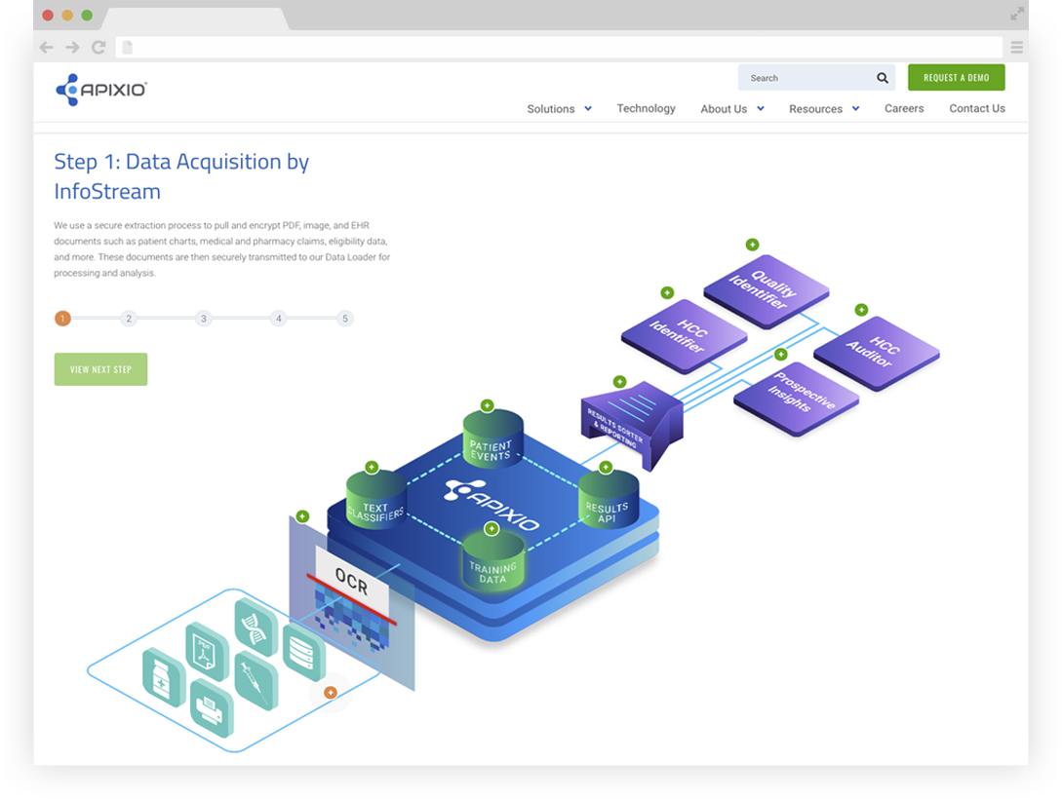Viewport: 1062px width, 799px height.
Task: Click the OCR scanner panel
Action: [351, 602]
